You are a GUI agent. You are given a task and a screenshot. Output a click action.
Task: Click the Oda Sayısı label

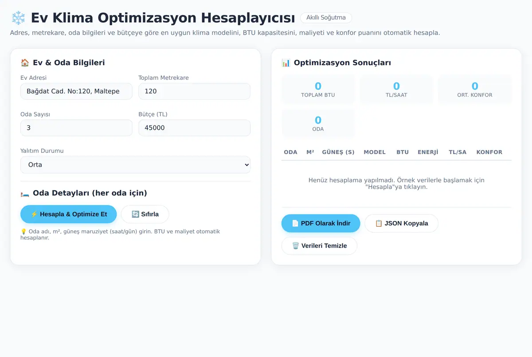click(x=35, y=114)
